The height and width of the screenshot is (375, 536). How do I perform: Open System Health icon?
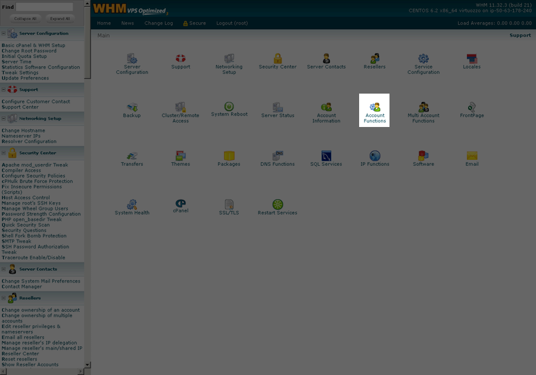click(132, 204)
